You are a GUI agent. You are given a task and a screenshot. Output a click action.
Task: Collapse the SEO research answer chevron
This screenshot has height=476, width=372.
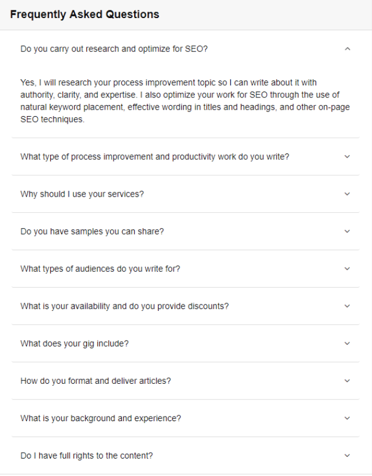pos(348,49)
